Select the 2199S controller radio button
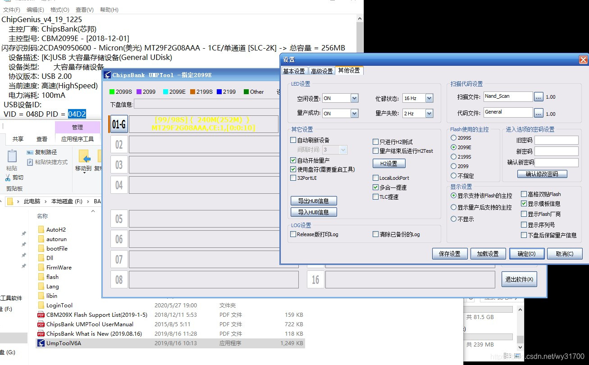This screenshot has width=589, height=365. point(453,157)
